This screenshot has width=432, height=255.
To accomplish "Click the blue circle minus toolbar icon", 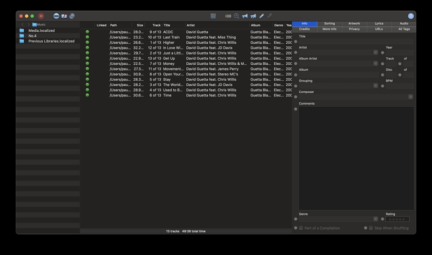I will (56, 16).
